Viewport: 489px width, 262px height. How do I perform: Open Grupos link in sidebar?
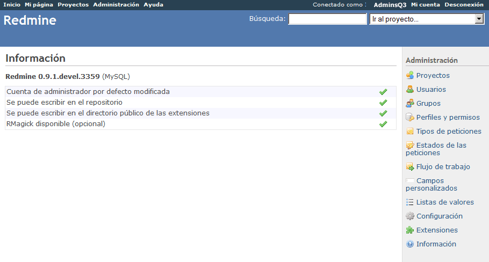coord(428,104)
